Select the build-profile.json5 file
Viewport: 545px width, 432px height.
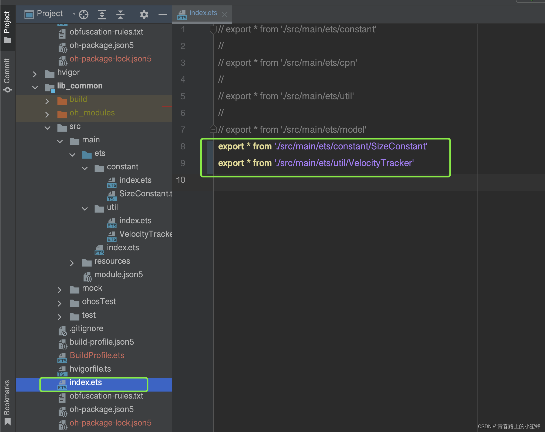point(102,342)
